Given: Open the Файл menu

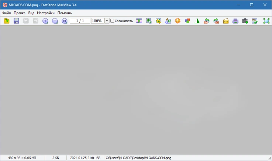Looking at the screenshot, I should (6, 13).
